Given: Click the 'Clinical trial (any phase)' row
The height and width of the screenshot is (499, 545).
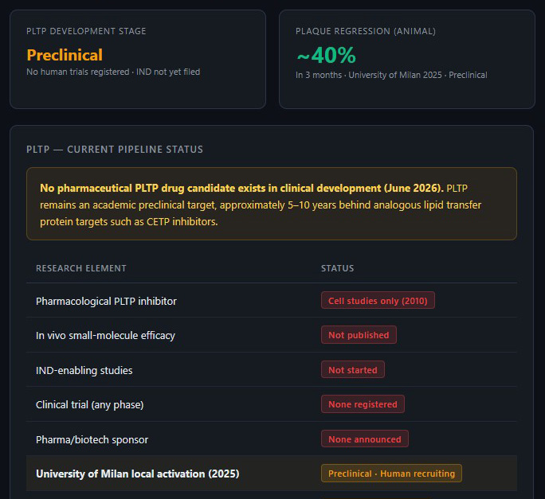Looking at the screenshot, I should click(272, 404).
